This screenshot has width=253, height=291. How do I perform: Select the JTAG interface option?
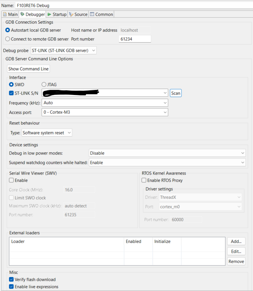point(44,85)
